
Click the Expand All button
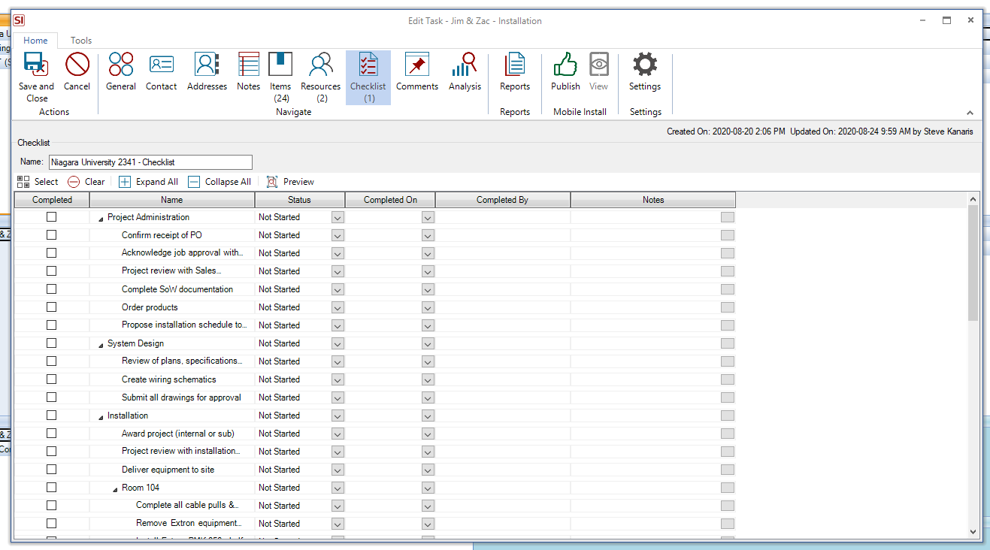(148, 181)
